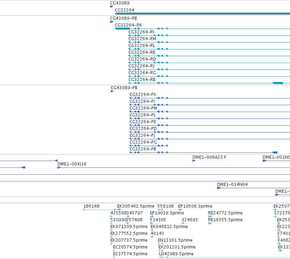Select the CG32264-PK CDS label
This screenshot has height=259, width=290.
pyautogui.click(x=143, y=95)
